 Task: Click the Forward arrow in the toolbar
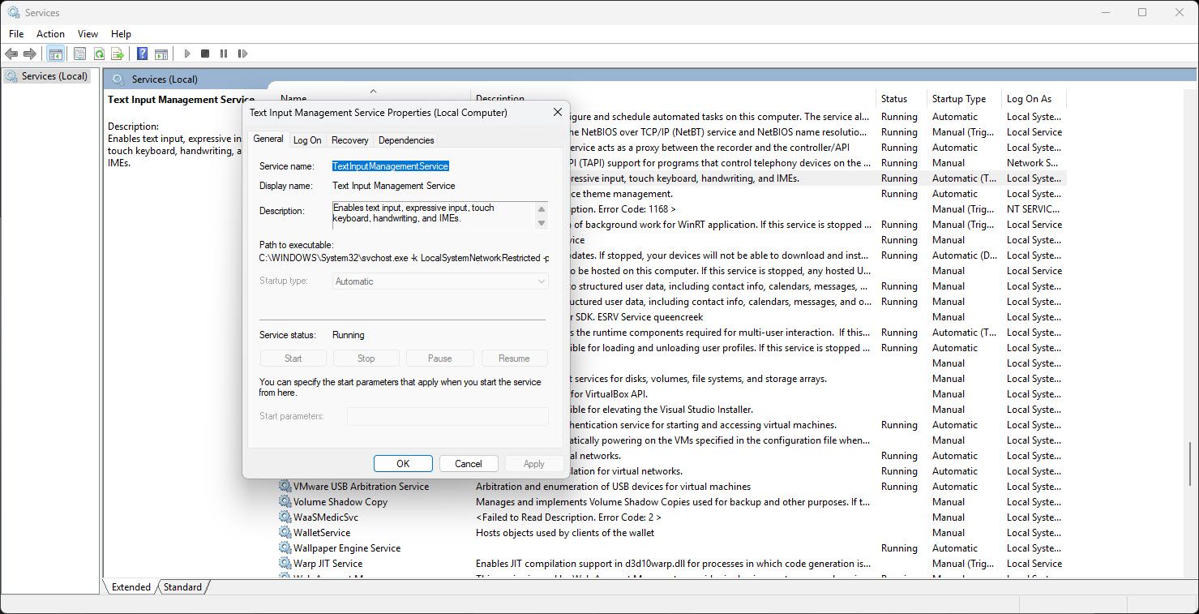(x=30, y=54)
